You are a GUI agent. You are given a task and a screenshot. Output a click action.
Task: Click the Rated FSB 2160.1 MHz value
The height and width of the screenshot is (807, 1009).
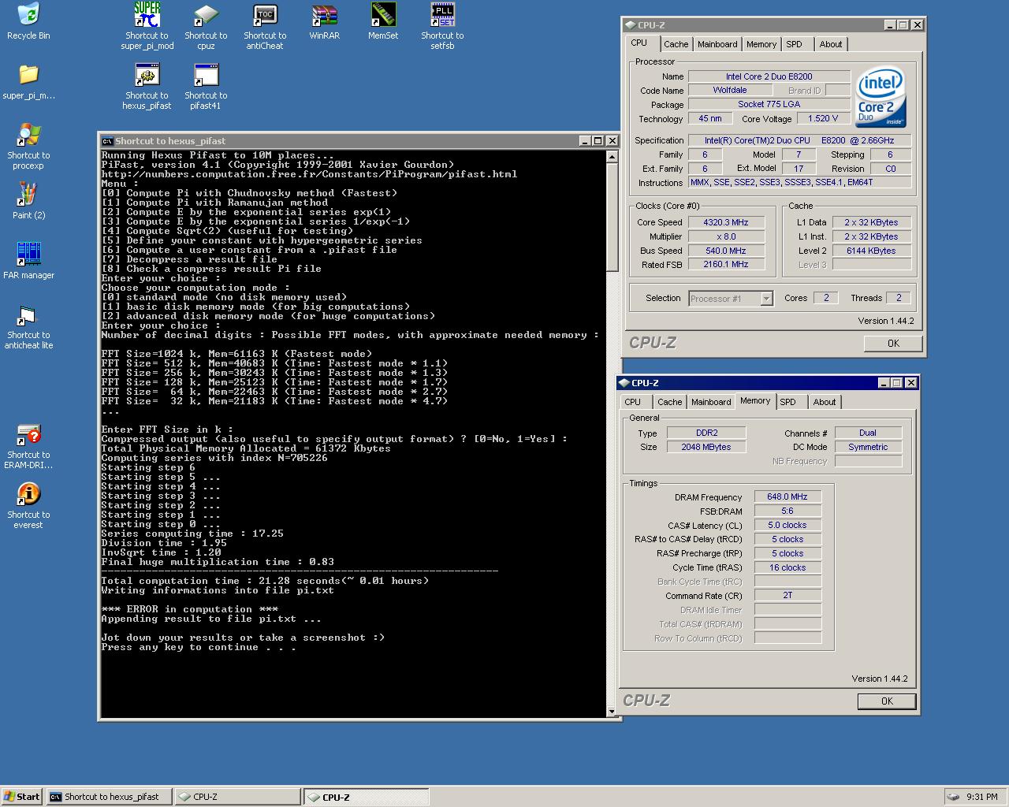[726, 265]
